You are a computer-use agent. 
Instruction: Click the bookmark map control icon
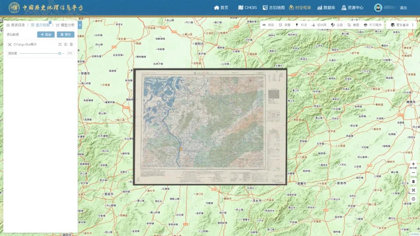413,182
